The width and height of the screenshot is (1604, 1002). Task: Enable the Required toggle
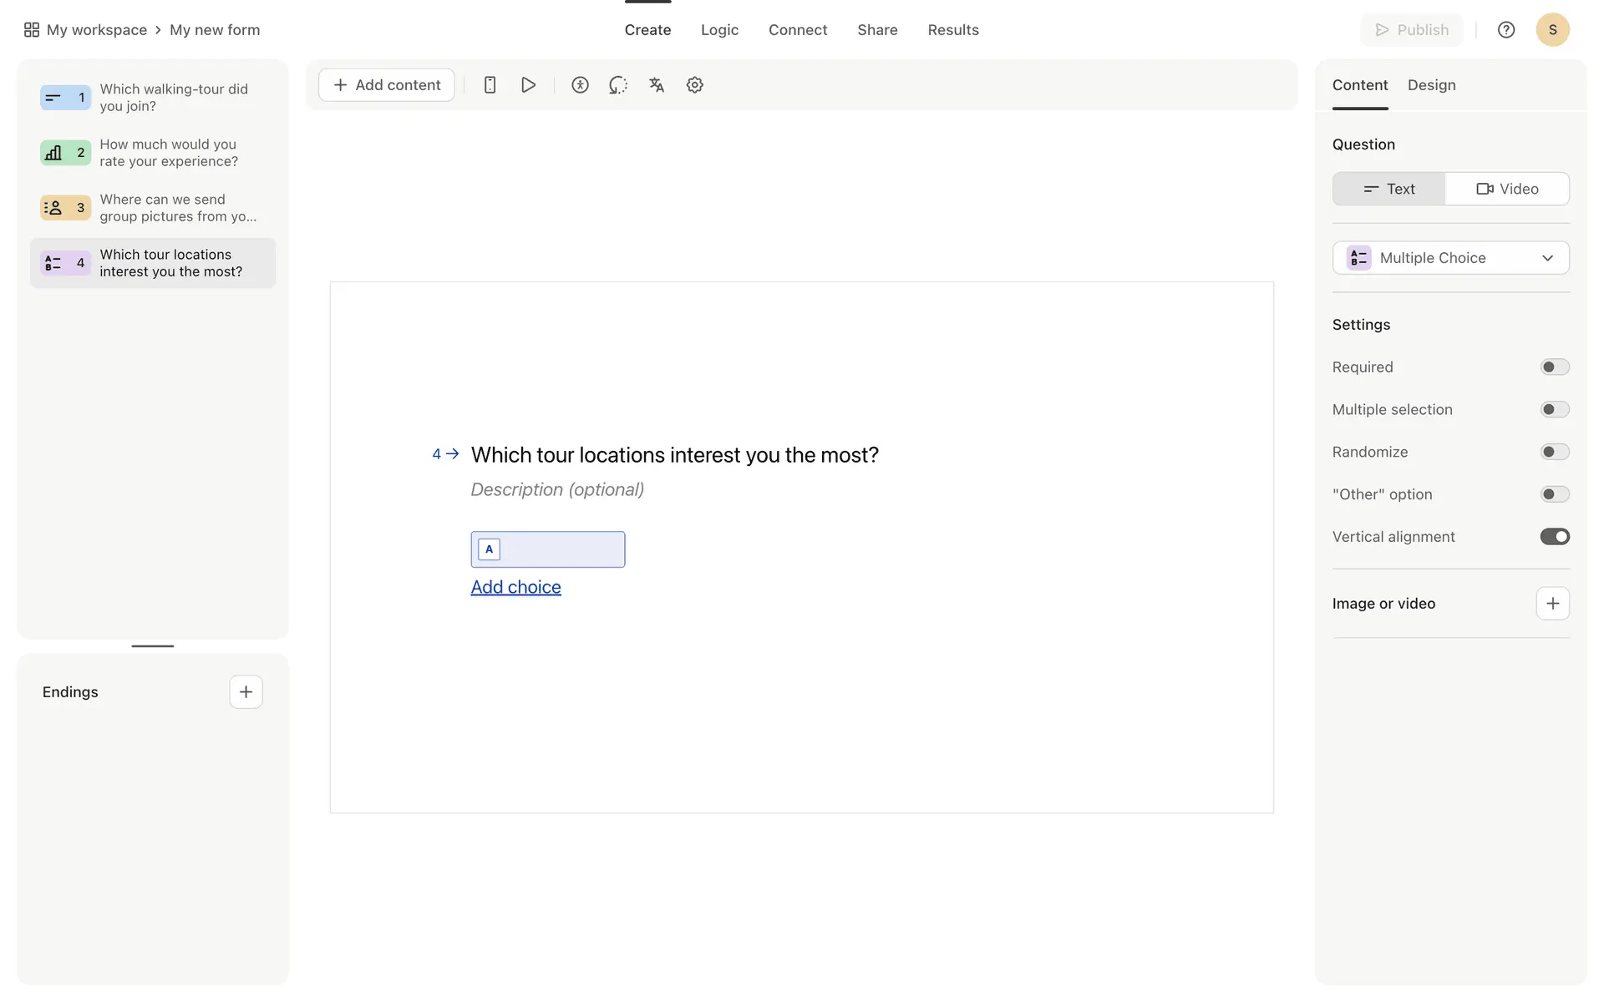pos(1554,367)
